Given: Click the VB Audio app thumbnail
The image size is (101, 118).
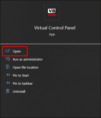Looking at the screenshot, I should click(x=52, y=13).
